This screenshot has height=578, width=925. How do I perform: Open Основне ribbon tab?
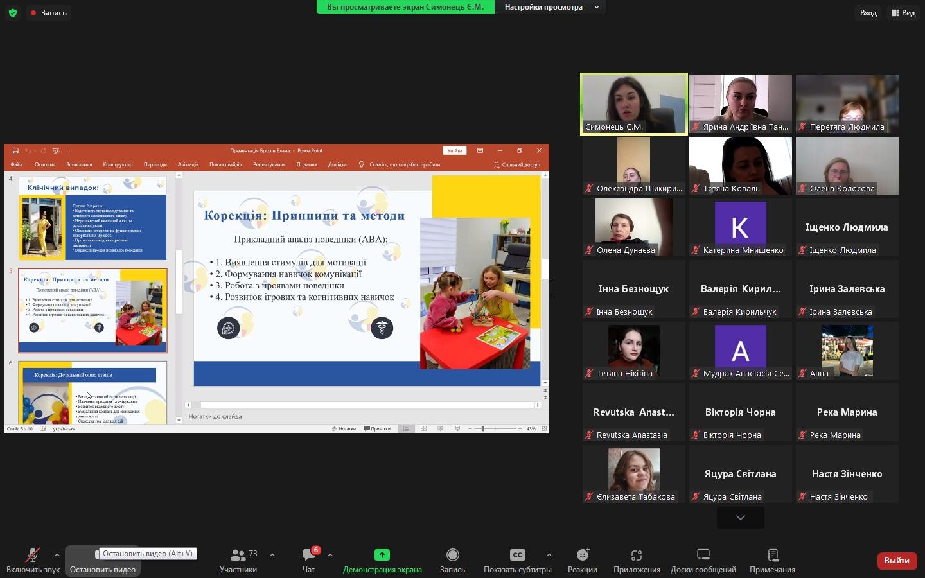[x=45, y=164]
